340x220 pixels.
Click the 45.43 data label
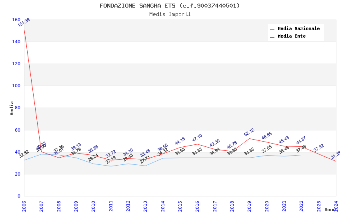point(284,140)
